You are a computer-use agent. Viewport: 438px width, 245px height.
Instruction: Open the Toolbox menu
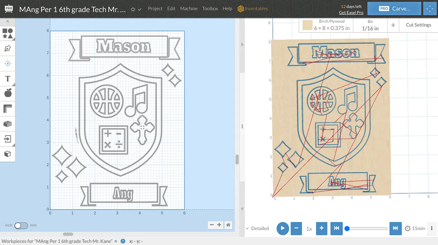(210, 9)
